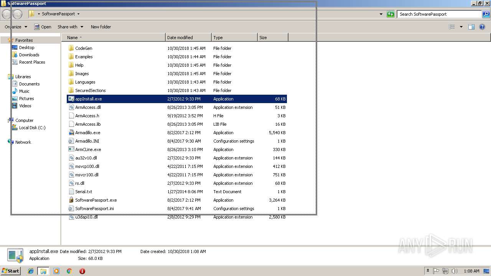Click the SoftwarePassport.ini settings icon
The height and width of the screenshot is (276, 491).
71,209
